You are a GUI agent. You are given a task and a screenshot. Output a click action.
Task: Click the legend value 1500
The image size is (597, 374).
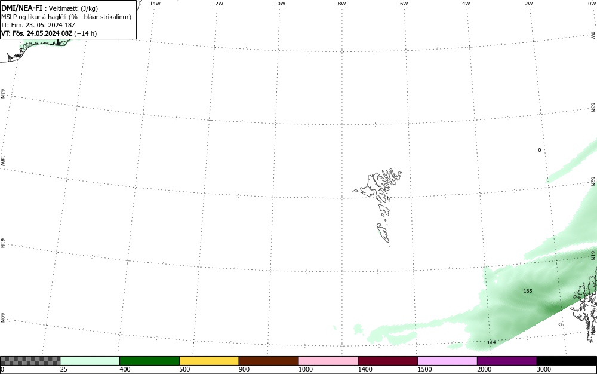tap(425, 369)
